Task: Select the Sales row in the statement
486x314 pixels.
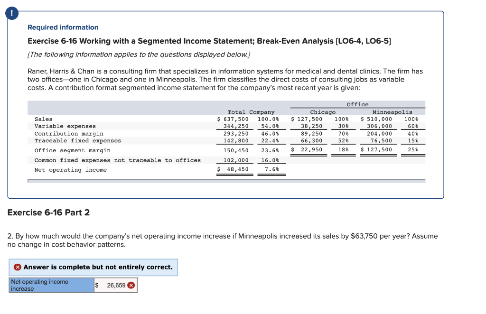Action: coord(44,119)
